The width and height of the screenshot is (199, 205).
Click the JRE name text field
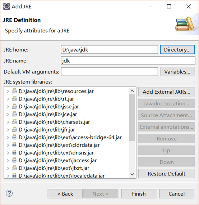pyautogui.click(x=128, y=61)
